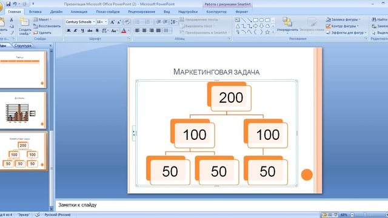Switch to slide sorter view icon in status bar
This screenshot has width=388, height=218.
pos(330,215)
